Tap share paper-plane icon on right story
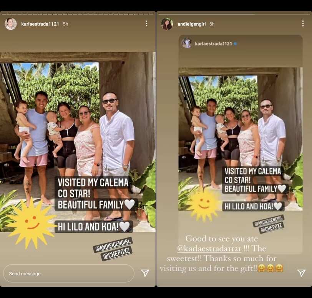This screenshot has height=298, width=312. coord(301,273)
